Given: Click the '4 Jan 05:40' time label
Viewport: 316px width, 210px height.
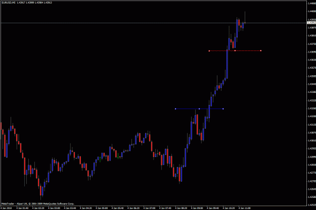Looking at the screenshot, I should [x=118, y=208].
